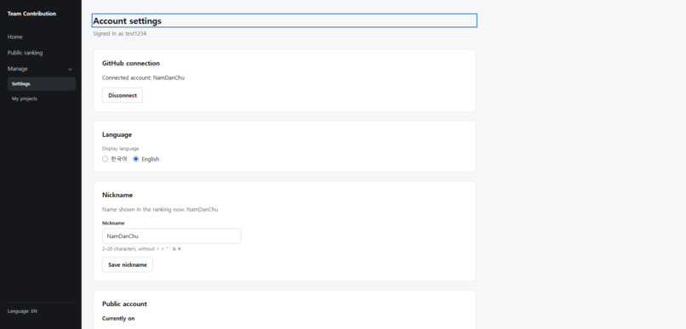
Task: Click the Public account heading
Action: [124, 303]
